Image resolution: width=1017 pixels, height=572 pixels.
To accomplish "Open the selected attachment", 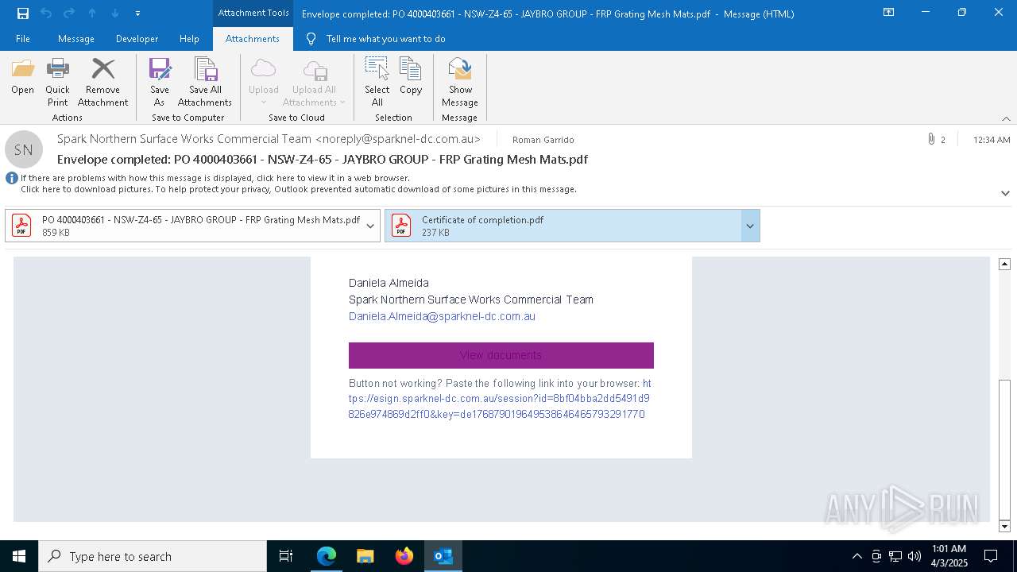I will coord(22,77).
